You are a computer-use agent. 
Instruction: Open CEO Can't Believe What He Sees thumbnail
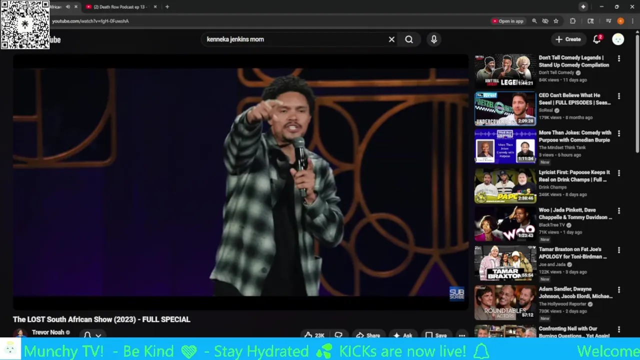(x=505, y=108)
